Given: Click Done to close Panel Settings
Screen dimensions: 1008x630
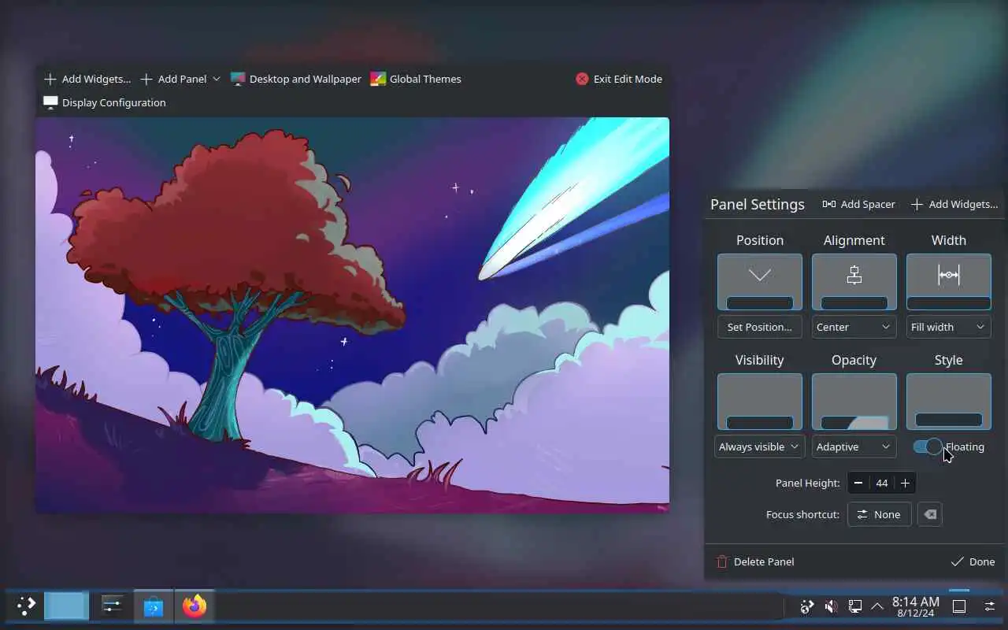Looking at the screenshot, I should 973,561.
